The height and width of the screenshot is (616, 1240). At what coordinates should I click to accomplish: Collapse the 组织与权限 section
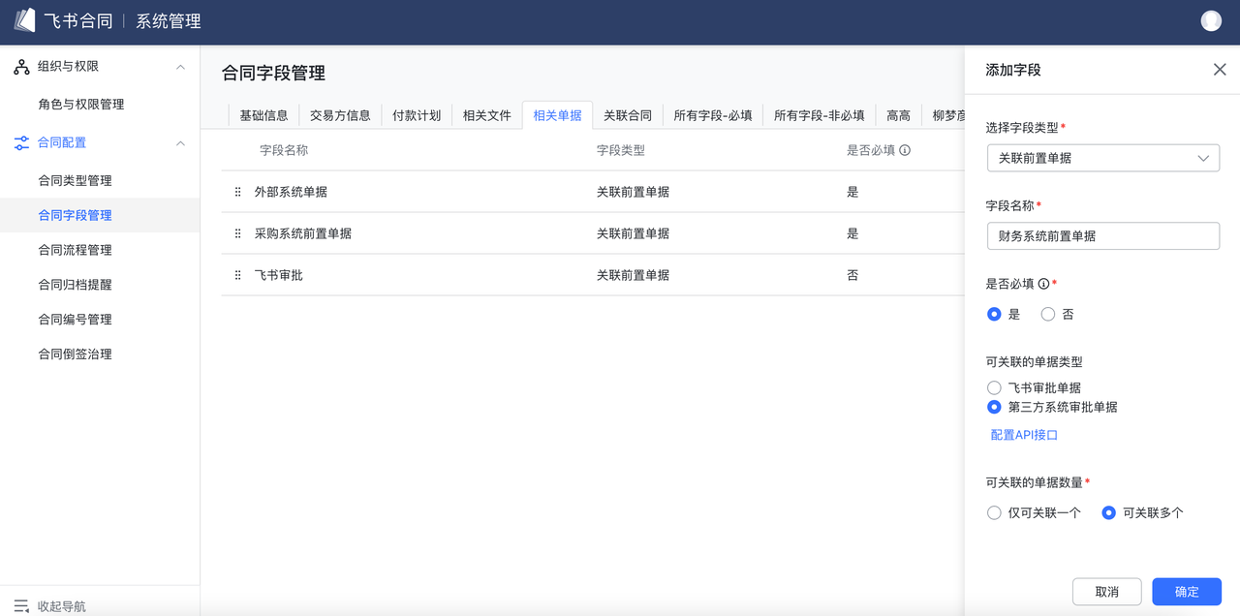(180, 67)
